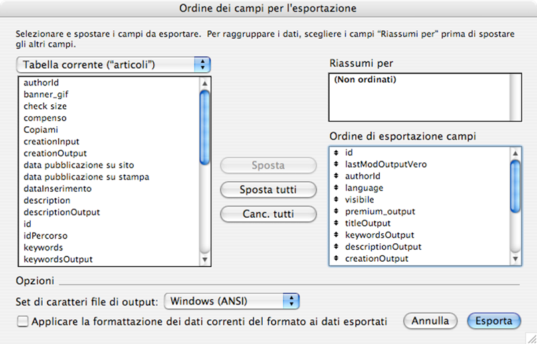This screenshot has width=537, height=344.
Task: Click reorder handle beside titleOutput
Action: pyautogui.click(x=336, y=223)
